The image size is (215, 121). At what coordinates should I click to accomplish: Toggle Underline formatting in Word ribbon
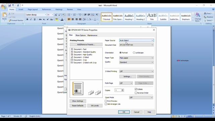click(35, 19)
